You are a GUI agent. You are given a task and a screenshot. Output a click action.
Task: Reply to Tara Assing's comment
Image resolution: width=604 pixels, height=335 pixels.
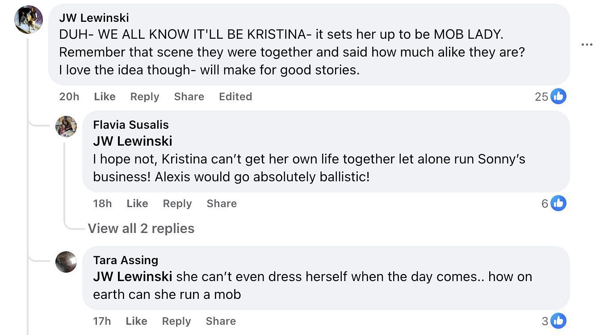[176, 321]
